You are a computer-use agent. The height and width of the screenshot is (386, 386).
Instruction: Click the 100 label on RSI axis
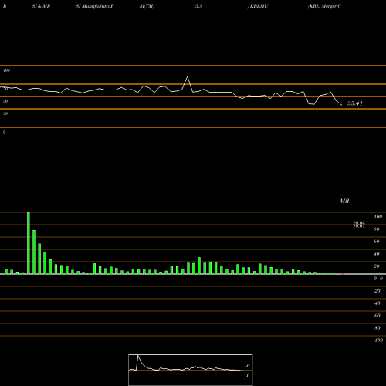pyautogui.click(x=7, y=70)
